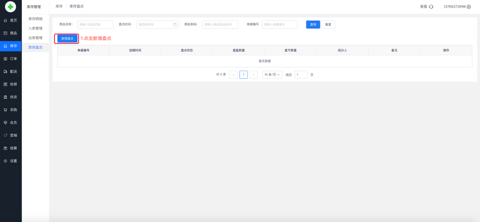
Task: Focus the 单据编号 input field
Action: click(x=280, y=24)
